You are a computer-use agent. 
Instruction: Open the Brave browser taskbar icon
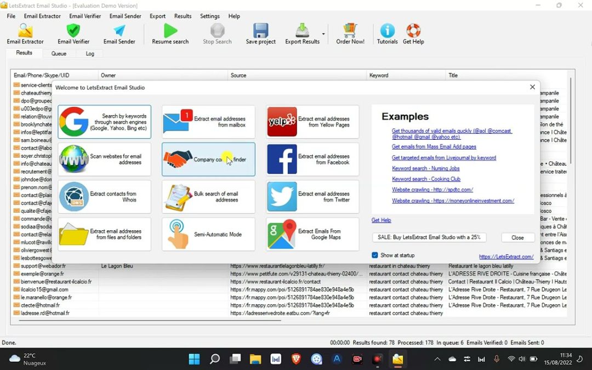click(296, 358)
